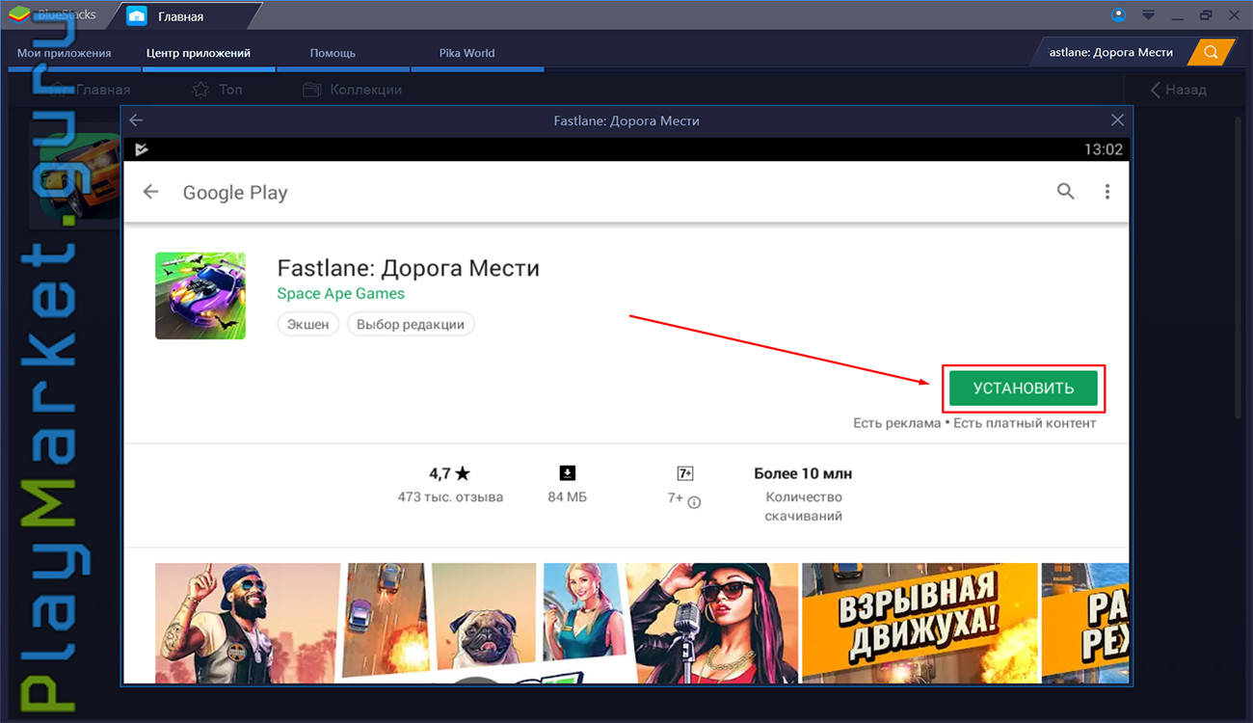This screenshot has width=1253, height=723.
Task: Click the 84 МБ download size icon
Action: [x=567, y=473]
